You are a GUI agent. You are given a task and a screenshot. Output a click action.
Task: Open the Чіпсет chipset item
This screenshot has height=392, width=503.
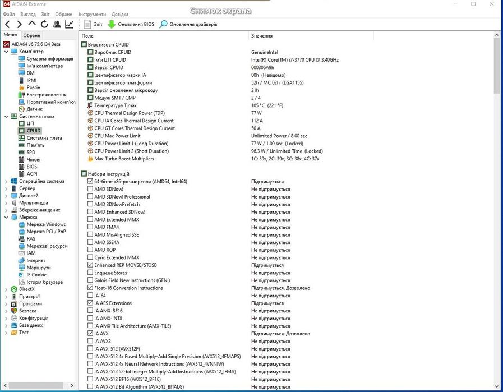pos(34,159)
